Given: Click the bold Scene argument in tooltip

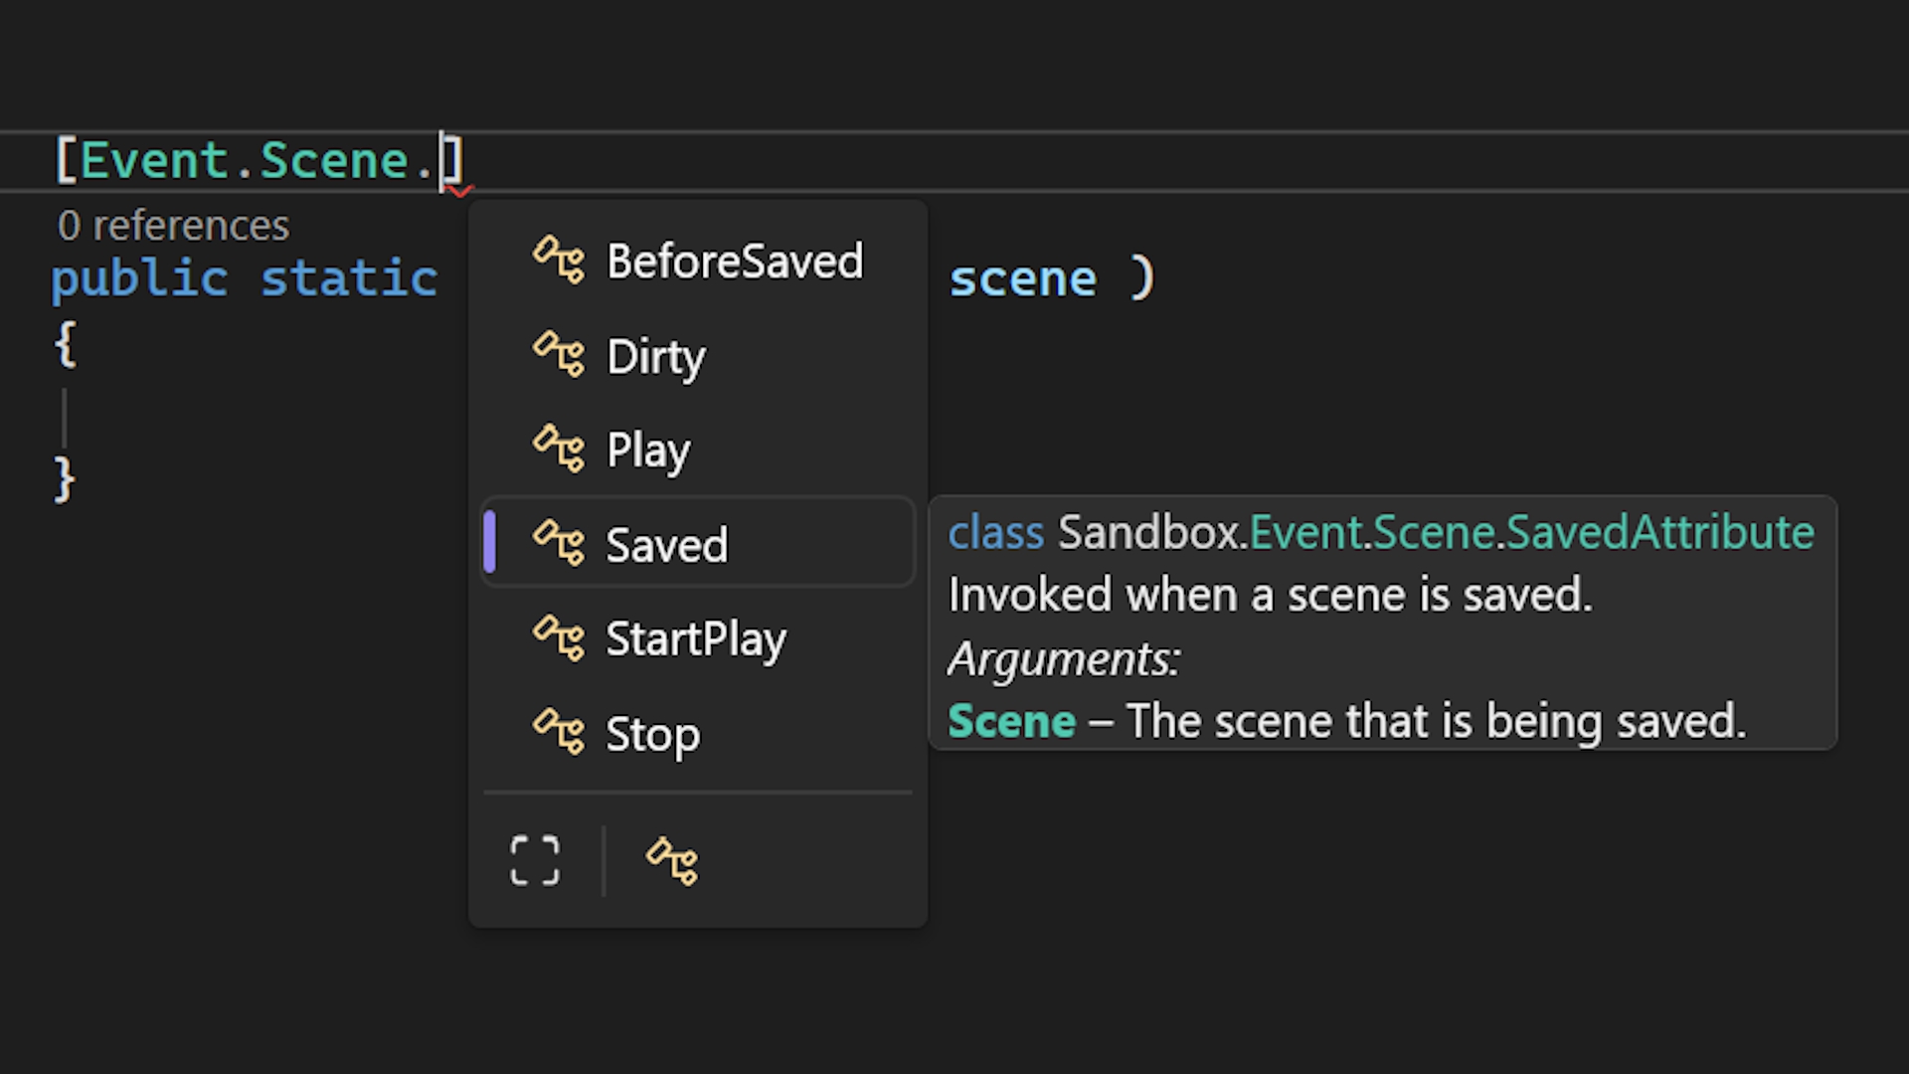Looking at the screenshot, I should pyautogui.click(x=1011, y=721).
